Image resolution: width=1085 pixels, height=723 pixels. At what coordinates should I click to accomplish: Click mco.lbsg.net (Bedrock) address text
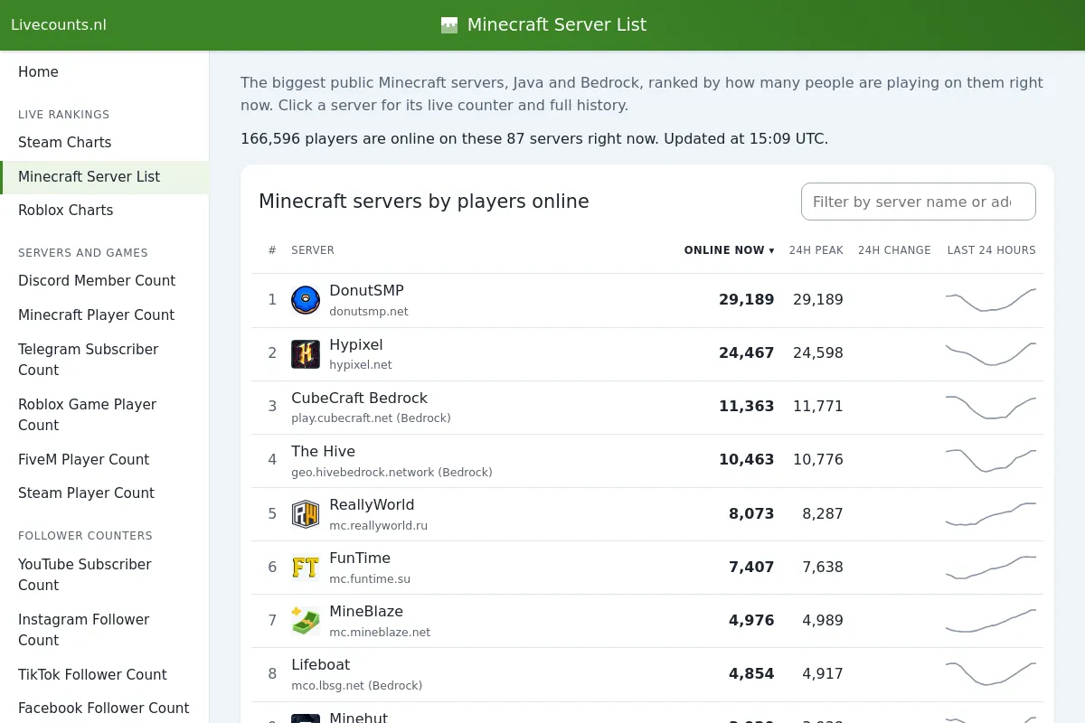tap(356, 685)
